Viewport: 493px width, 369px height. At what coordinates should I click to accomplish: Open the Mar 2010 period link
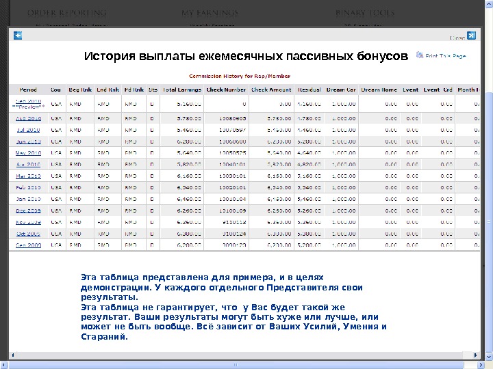point(28,176)
